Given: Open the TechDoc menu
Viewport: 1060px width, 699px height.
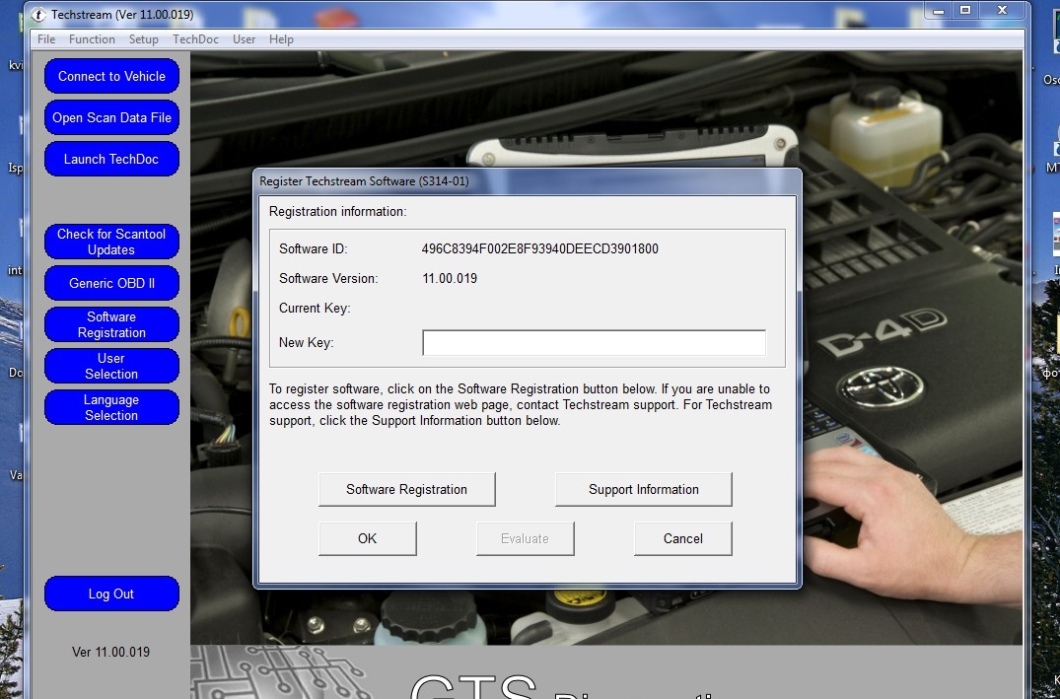Looking at the screenshot, I should tap(195, 39).
